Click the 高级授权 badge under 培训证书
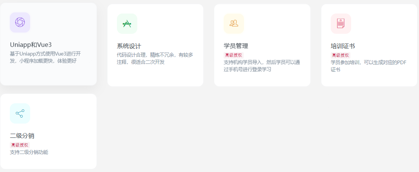 click(340, 55)
